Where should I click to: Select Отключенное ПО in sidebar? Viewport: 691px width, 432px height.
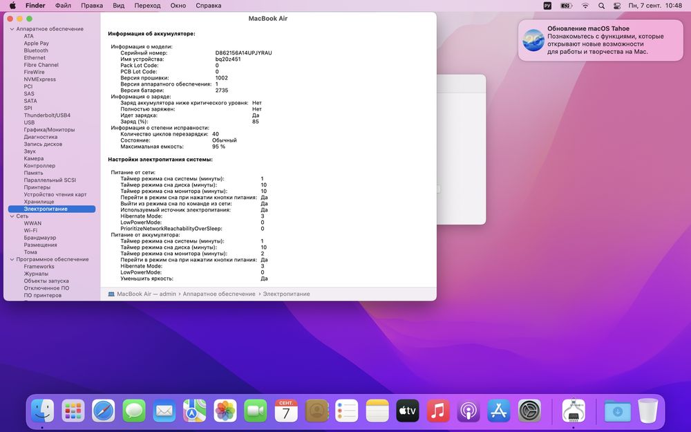coord(46,288)
